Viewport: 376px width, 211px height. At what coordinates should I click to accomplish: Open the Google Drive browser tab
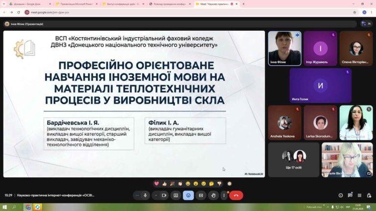pos(30,4)
